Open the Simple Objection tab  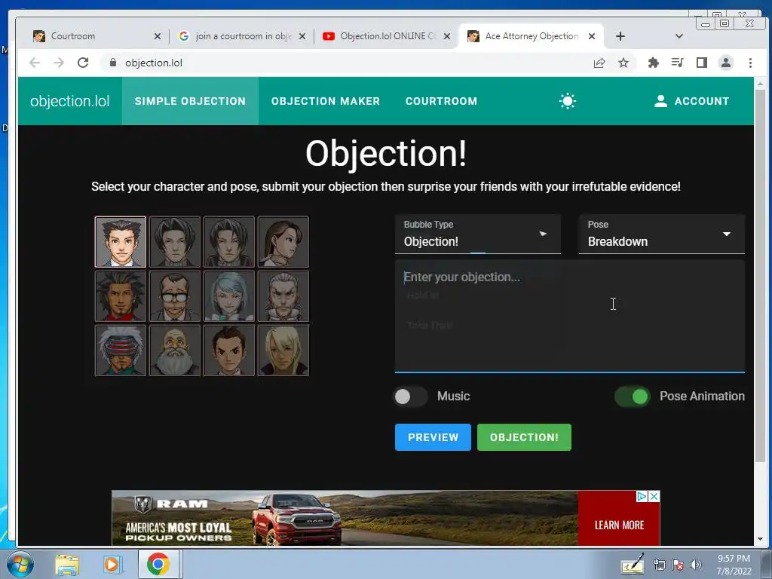coord(190,101)
